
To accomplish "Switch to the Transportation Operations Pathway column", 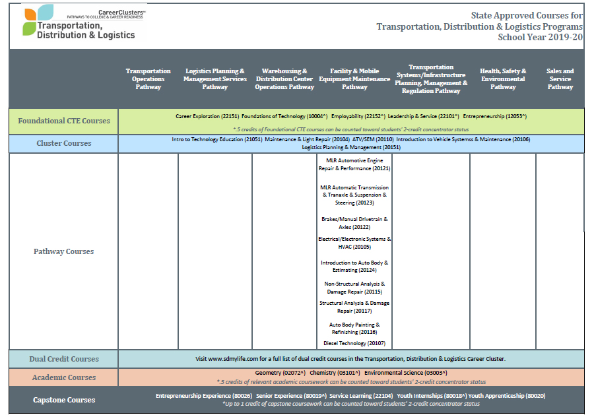I will point(148,78).
